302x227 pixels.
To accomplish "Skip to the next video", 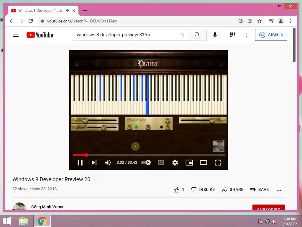I will point(94,163).
